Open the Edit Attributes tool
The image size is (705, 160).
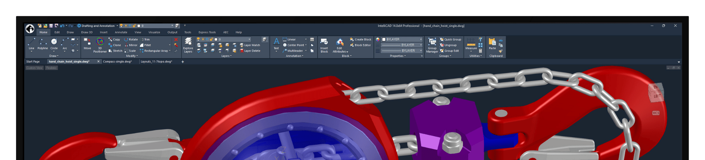point(340,46)
